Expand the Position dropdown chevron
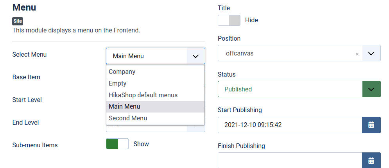Screen dimensions: 389x168 371,53
